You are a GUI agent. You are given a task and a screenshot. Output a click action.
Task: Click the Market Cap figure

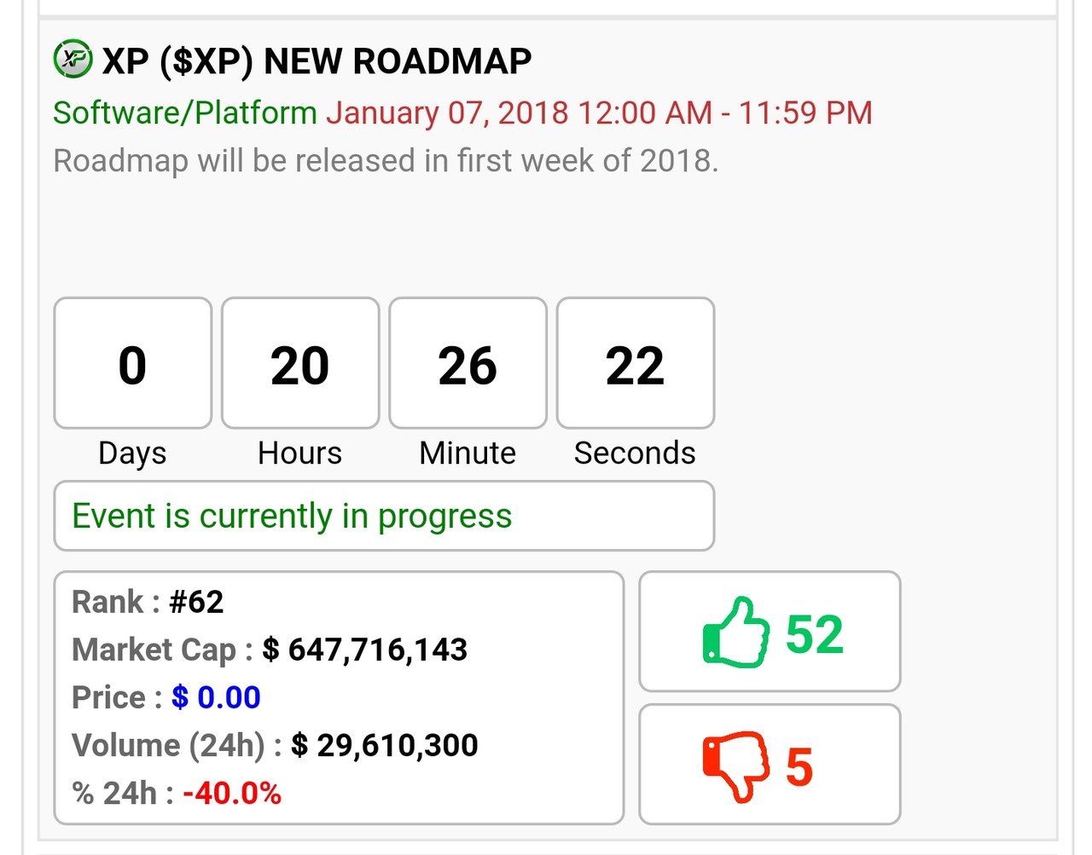tap(364, 650)
